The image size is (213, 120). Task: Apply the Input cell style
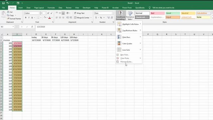pos(173,17)
